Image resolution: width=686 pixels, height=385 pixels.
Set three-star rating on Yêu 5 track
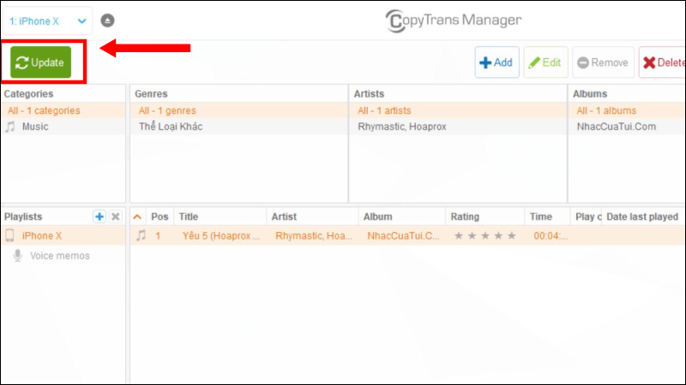(x=485, y=236)
